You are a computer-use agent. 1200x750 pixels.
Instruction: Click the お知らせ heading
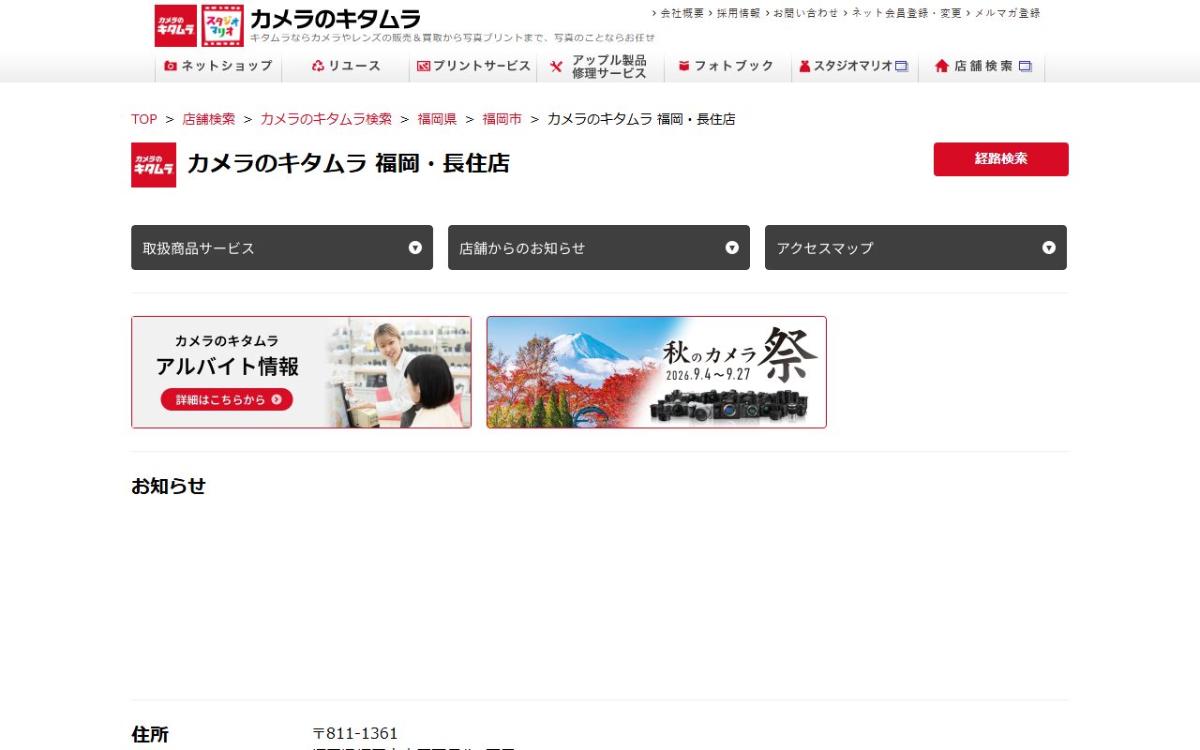169,486
